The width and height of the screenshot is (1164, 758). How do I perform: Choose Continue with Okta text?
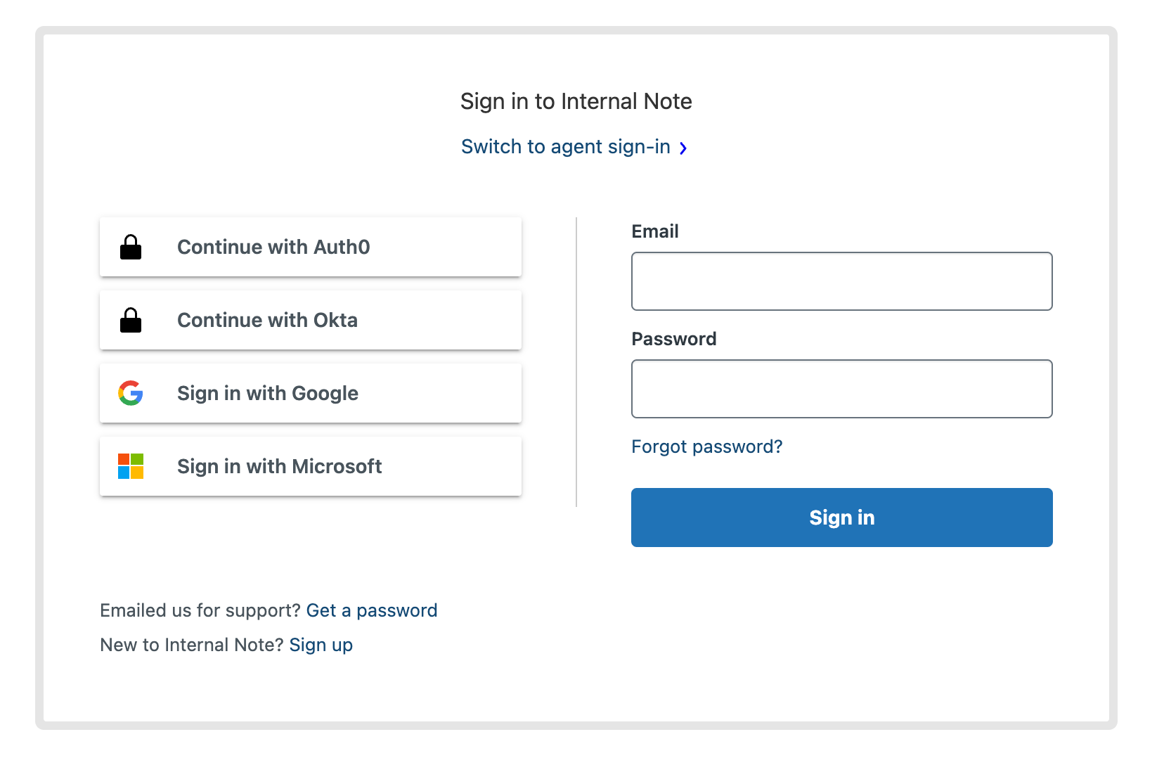point(267,321)
